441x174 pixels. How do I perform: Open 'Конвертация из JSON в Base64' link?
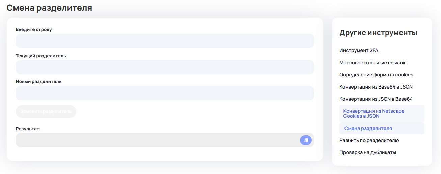tap(376, 99)
